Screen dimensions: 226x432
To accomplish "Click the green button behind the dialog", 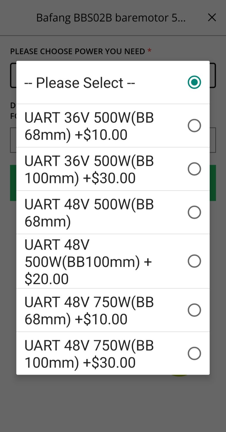I will click(x=213, y=183).
